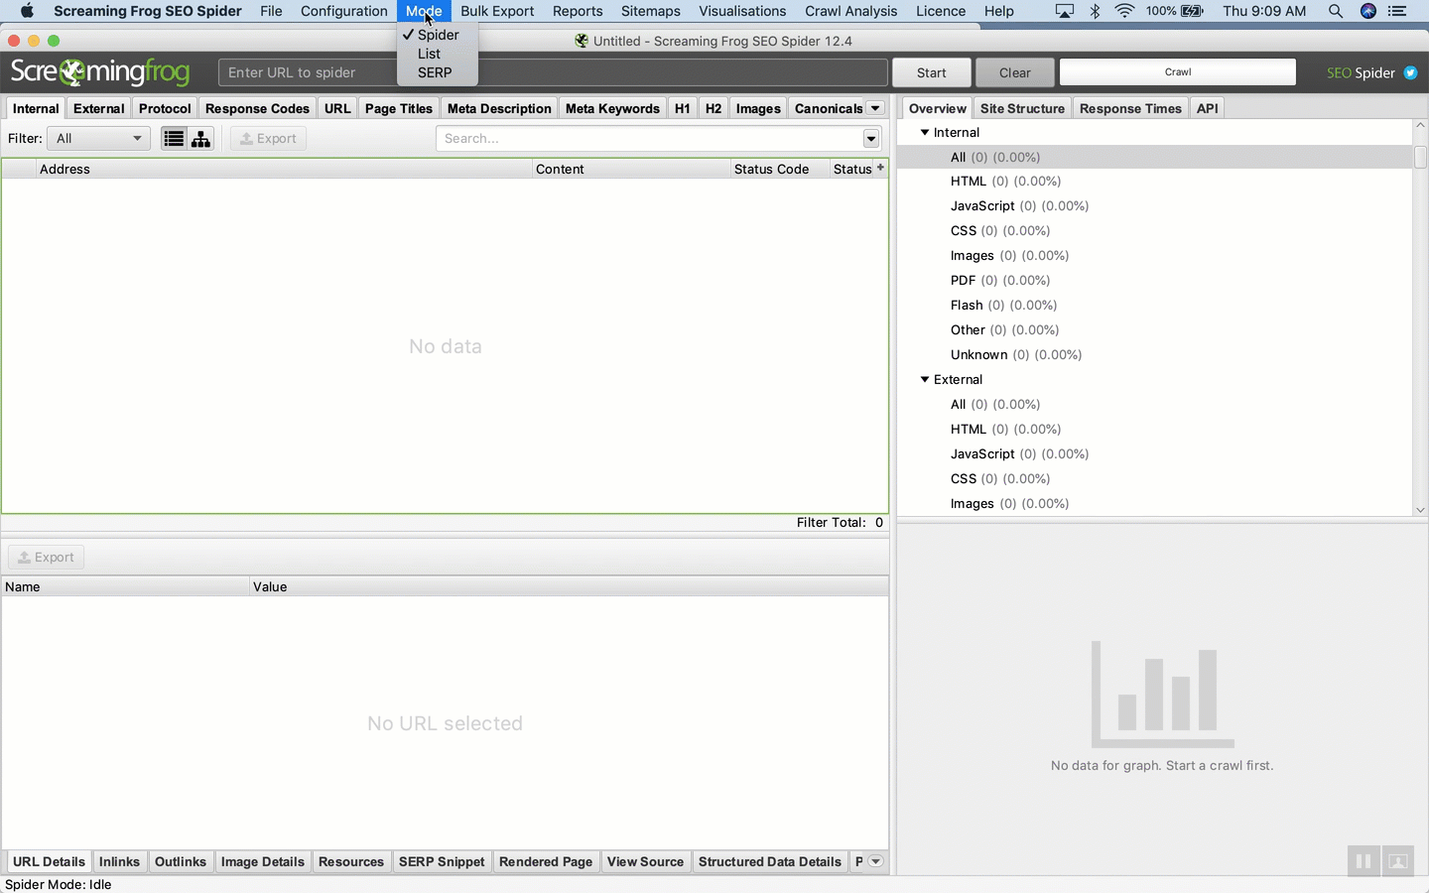Click the plus icon to add table columns
1429x893 pixels.
pos(880,168)
